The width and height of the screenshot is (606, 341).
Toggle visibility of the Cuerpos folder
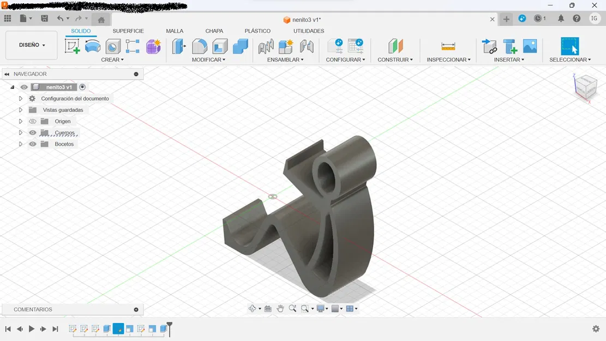[32, 132]
